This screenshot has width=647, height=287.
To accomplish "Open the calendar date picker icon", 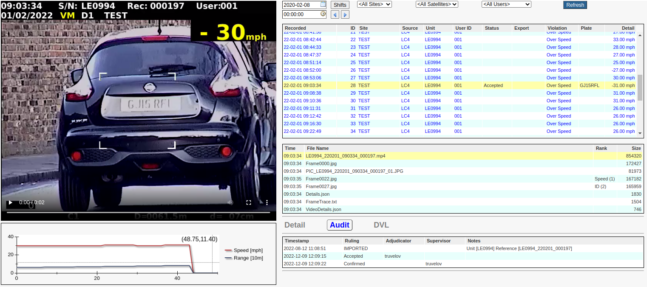I will tap(323, 4).
